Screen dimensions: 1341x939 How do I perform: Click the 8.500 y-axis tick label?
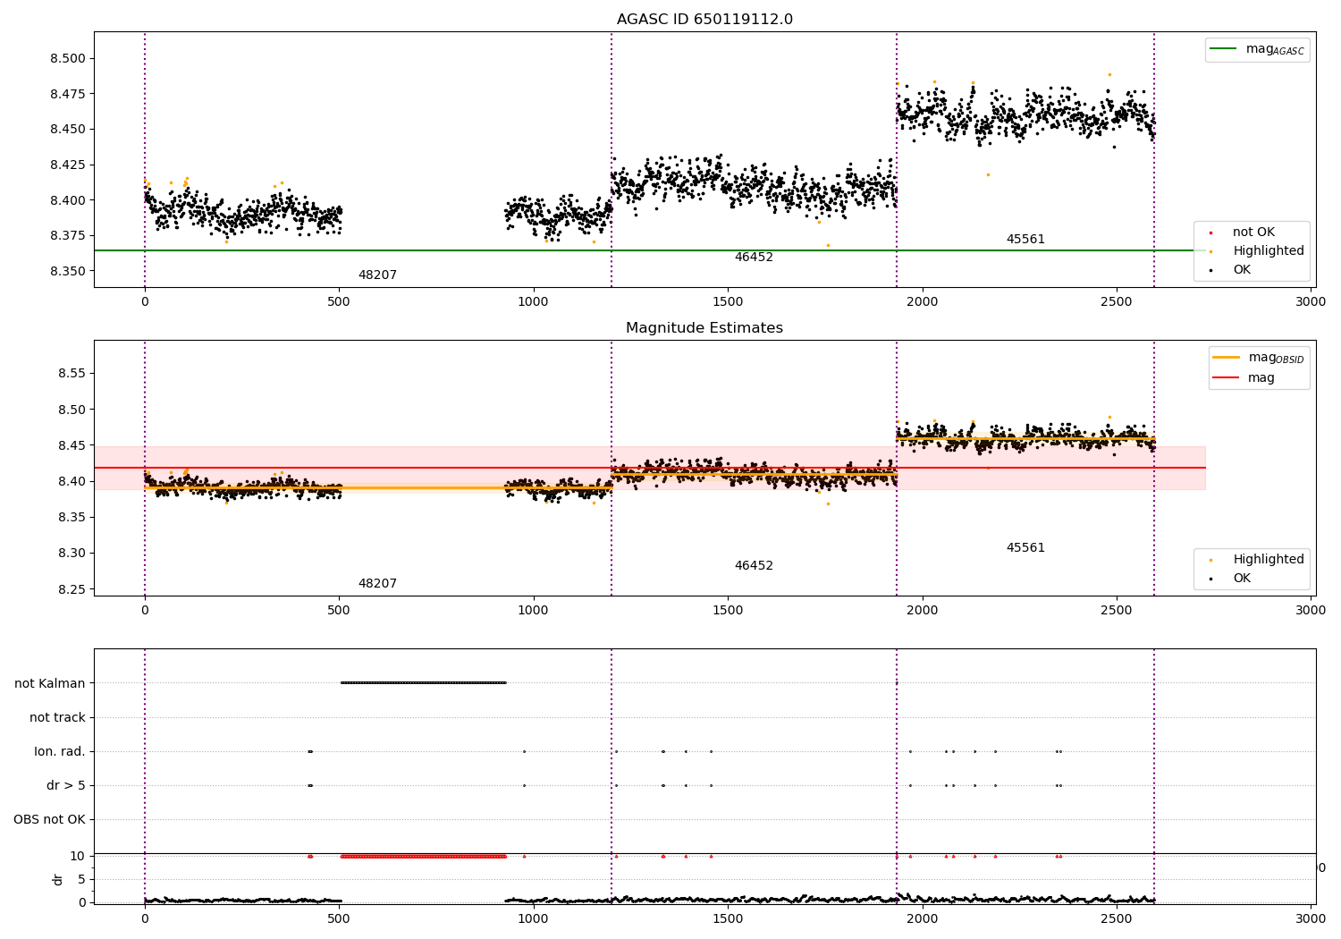tap(68, 59)
